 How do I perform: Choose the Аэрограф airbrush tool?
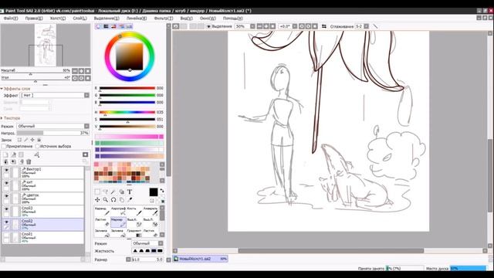(118, 212)
